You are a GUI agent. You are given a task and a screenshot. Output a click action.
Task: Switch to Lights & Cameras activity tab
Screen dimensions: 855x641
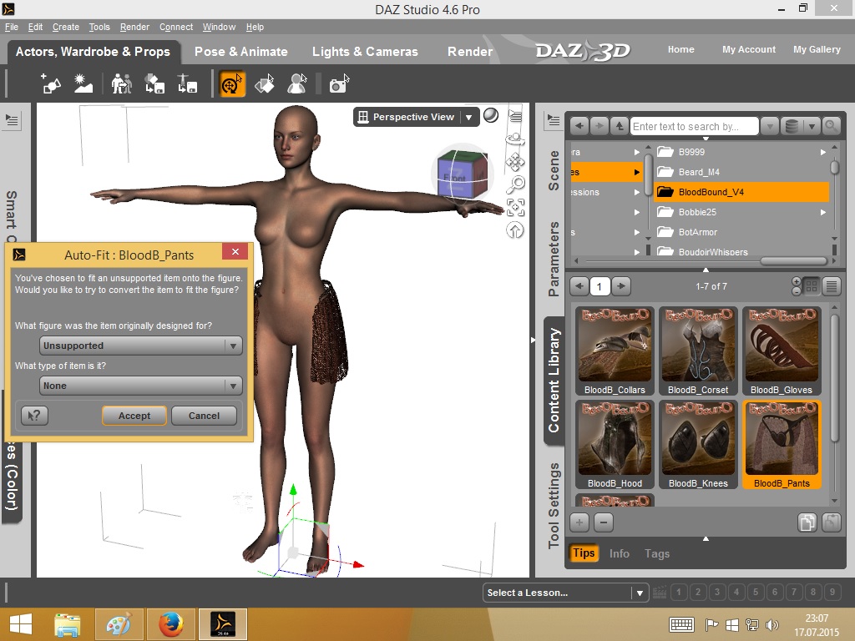tap(365, 51)
